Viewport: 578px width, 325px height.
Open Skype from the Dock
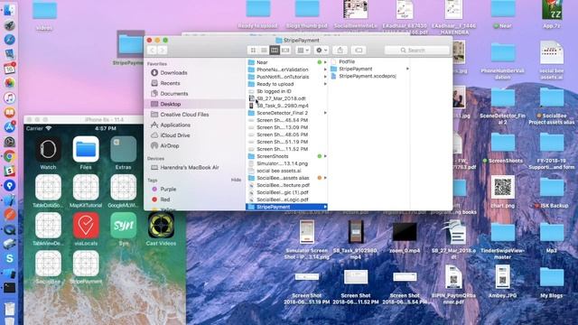pos(10,258)
